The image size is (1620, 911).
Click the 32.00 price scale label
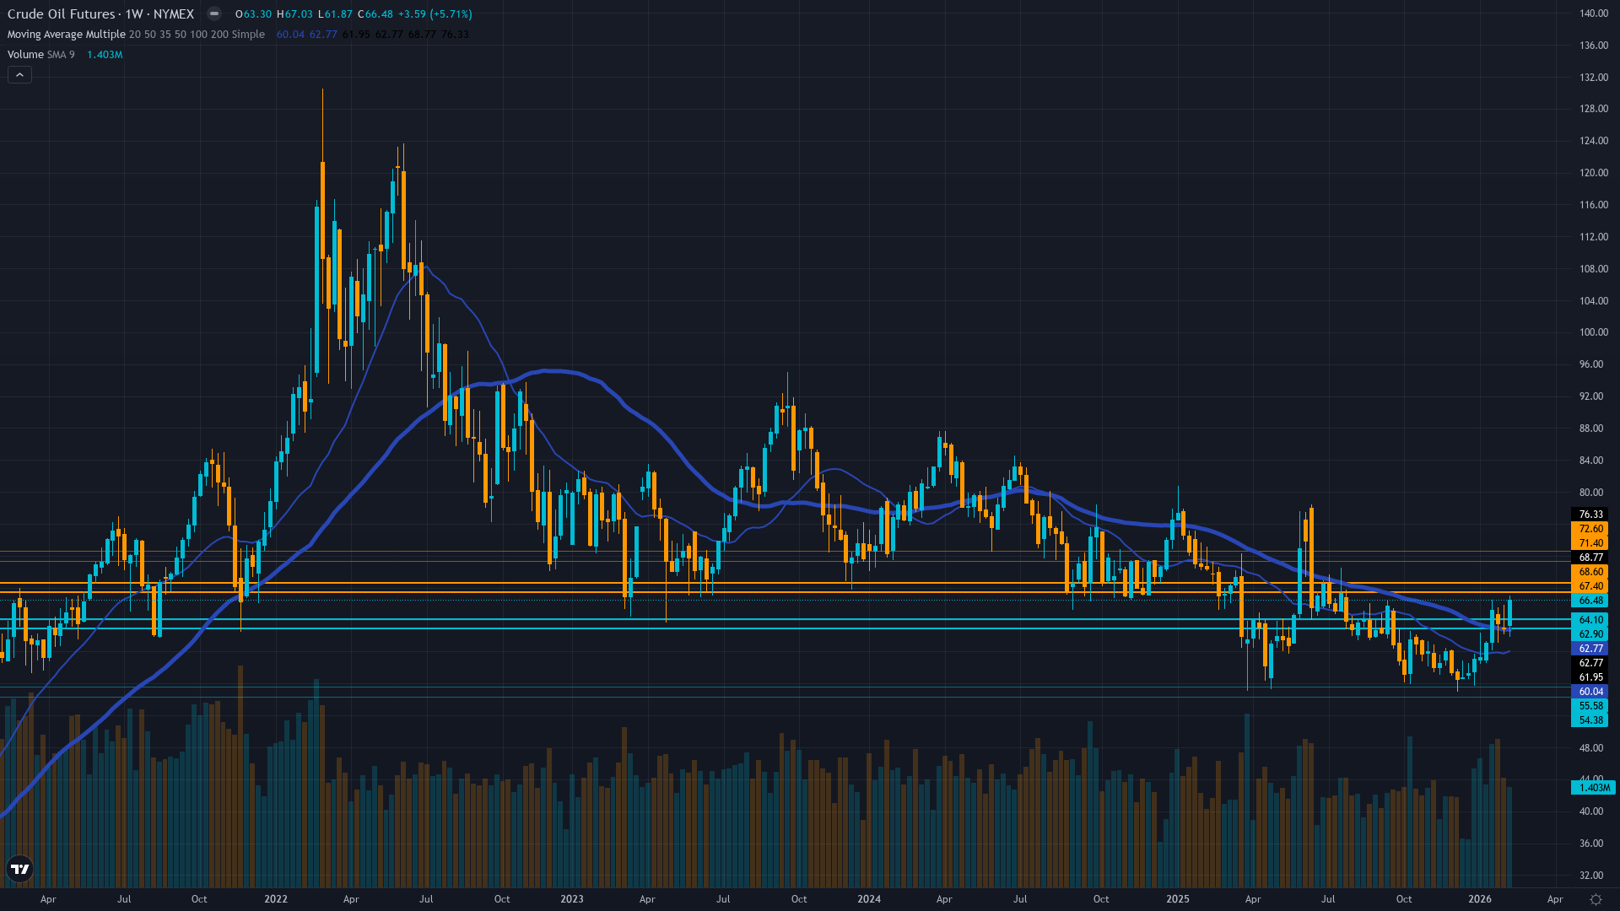click(1591, 876)
